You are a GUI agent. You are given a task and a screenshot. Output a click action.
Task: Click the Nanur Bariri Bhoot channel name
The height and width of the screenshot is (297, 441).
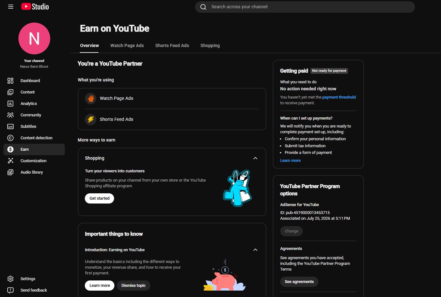(x=34, y=67)
